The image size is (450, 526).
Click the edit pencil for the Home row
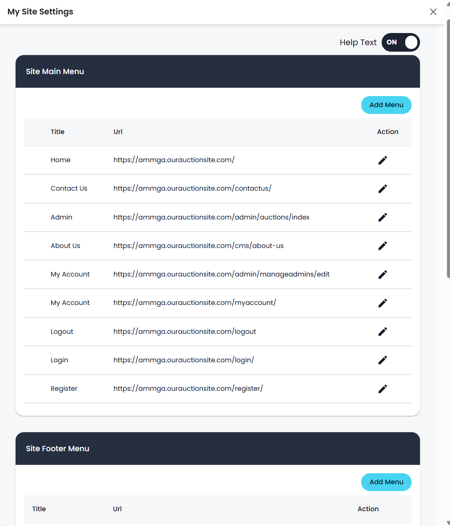click(382, 160)
